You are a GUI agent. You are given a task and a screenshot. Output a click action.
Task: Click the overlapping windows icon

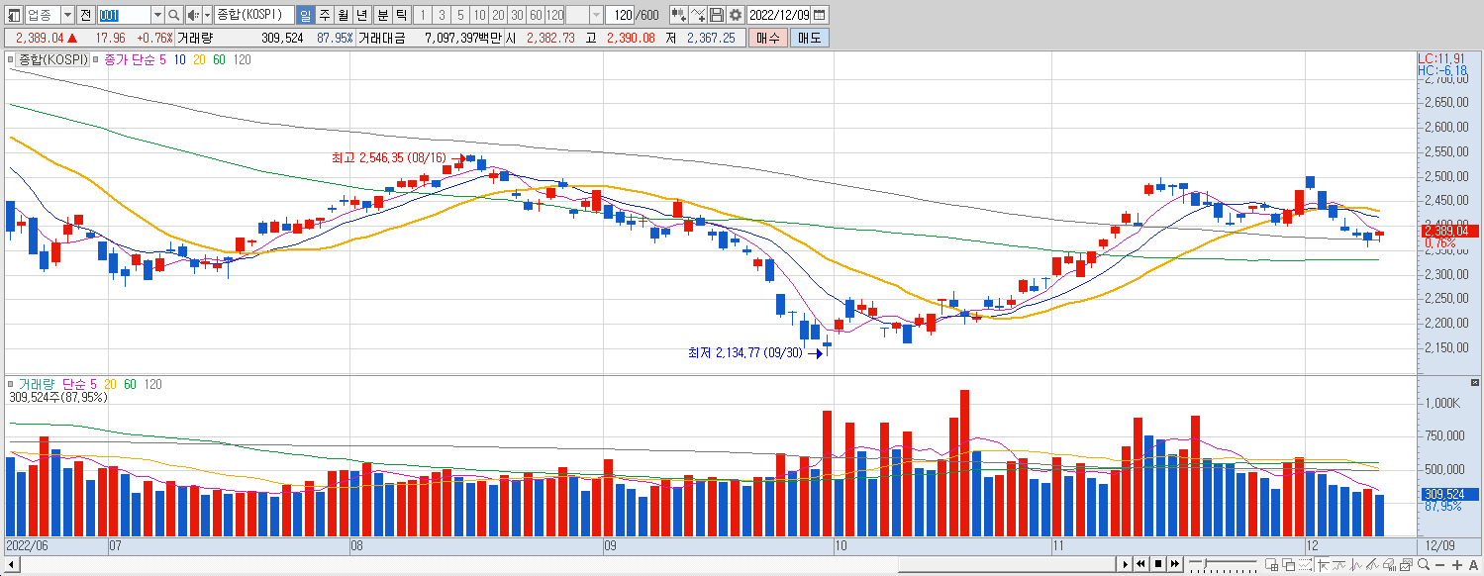pos(1289,564)
